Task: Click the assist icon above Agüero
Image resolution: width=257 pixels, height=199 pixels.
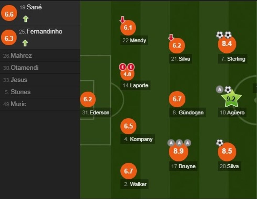Action: 219,90
